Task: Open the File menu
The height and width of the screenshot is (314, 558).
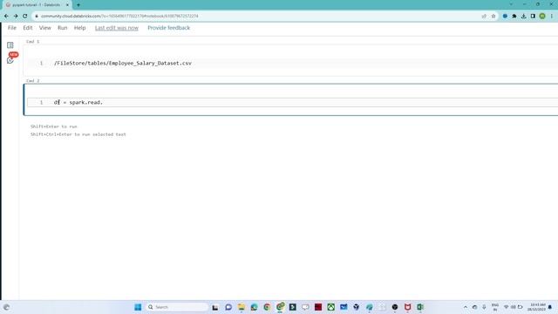Action: point(11,28)
